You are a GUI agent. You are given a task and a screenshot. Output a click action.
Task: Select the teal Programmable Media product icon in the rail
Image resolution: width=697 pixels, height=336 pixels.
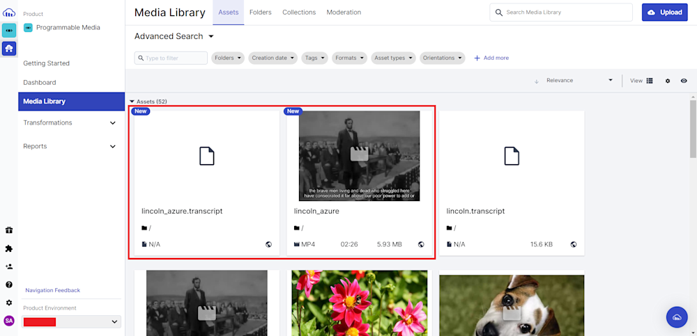[9, 30]
